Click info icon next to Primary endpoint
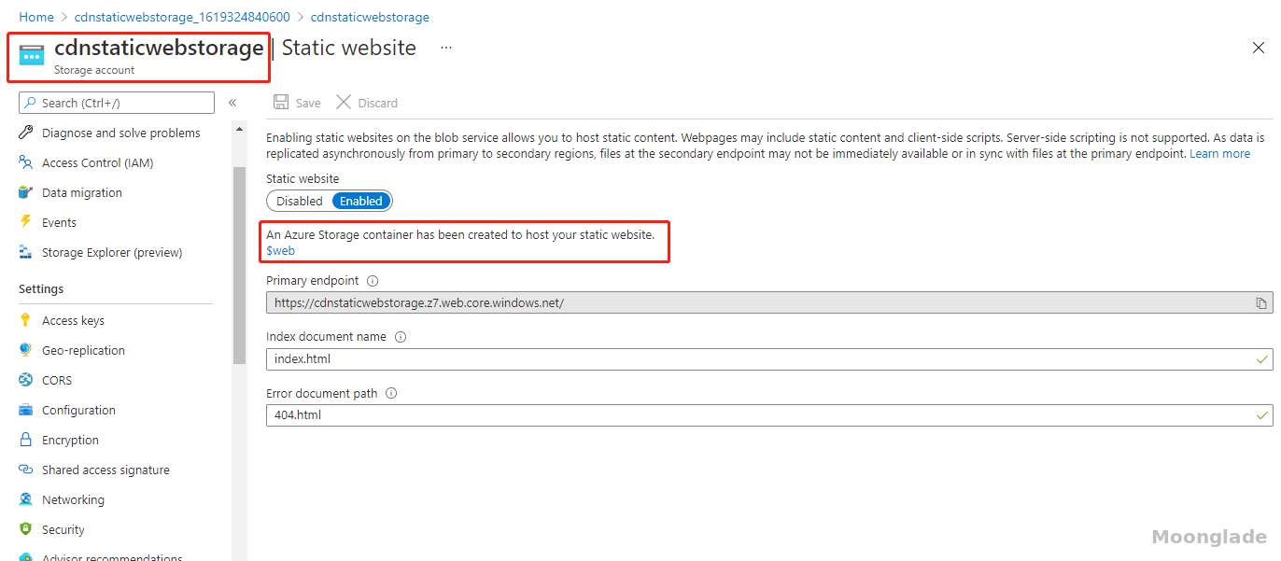Viewport: 1281px width, 561px height. click(373, 281)
